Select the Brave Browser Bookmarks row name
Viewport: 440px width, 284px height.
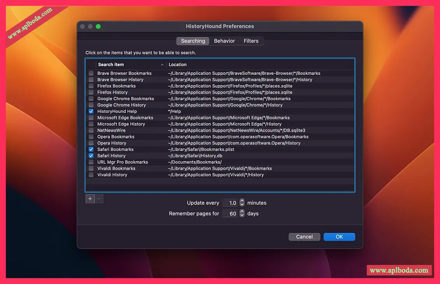(124, 73)
